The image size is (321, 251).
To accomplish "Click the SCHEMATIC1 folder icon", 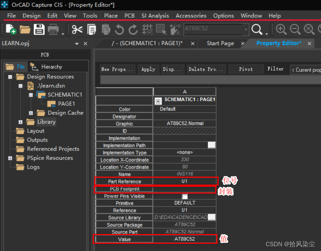I will (41, 95).
